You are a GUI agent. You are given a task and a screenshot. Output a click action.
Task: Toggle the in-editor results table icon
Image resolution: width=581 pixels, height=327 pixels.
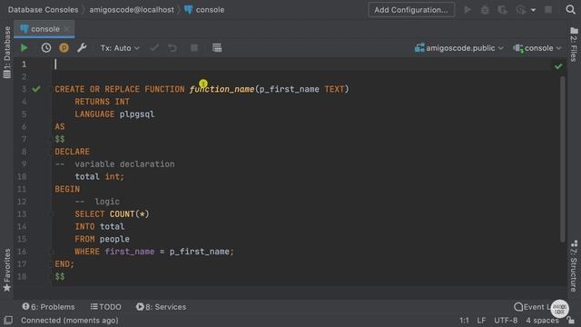click(217, 48)
